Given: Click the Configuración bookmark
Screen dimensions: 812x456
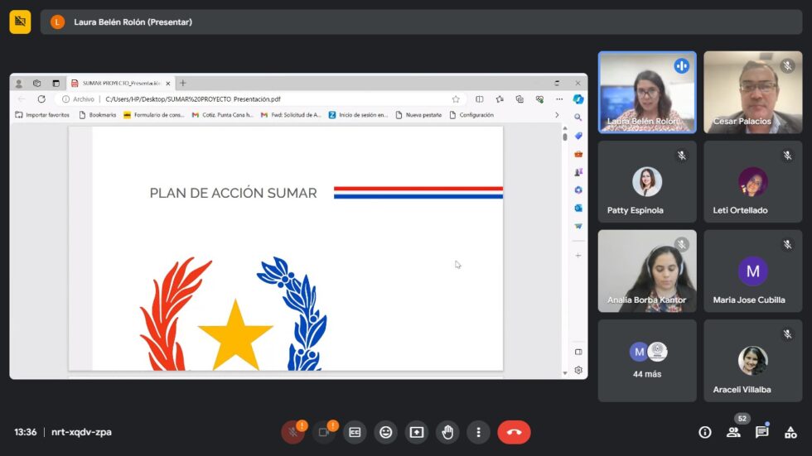Looking at the screenshot, I should coord(471,115).
